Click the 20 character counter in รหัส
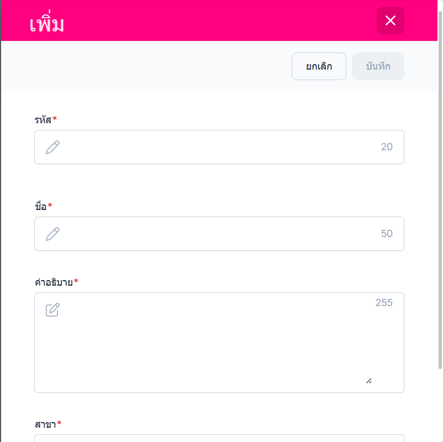Viewport: 443px width, 442px height. coord(387,147)
